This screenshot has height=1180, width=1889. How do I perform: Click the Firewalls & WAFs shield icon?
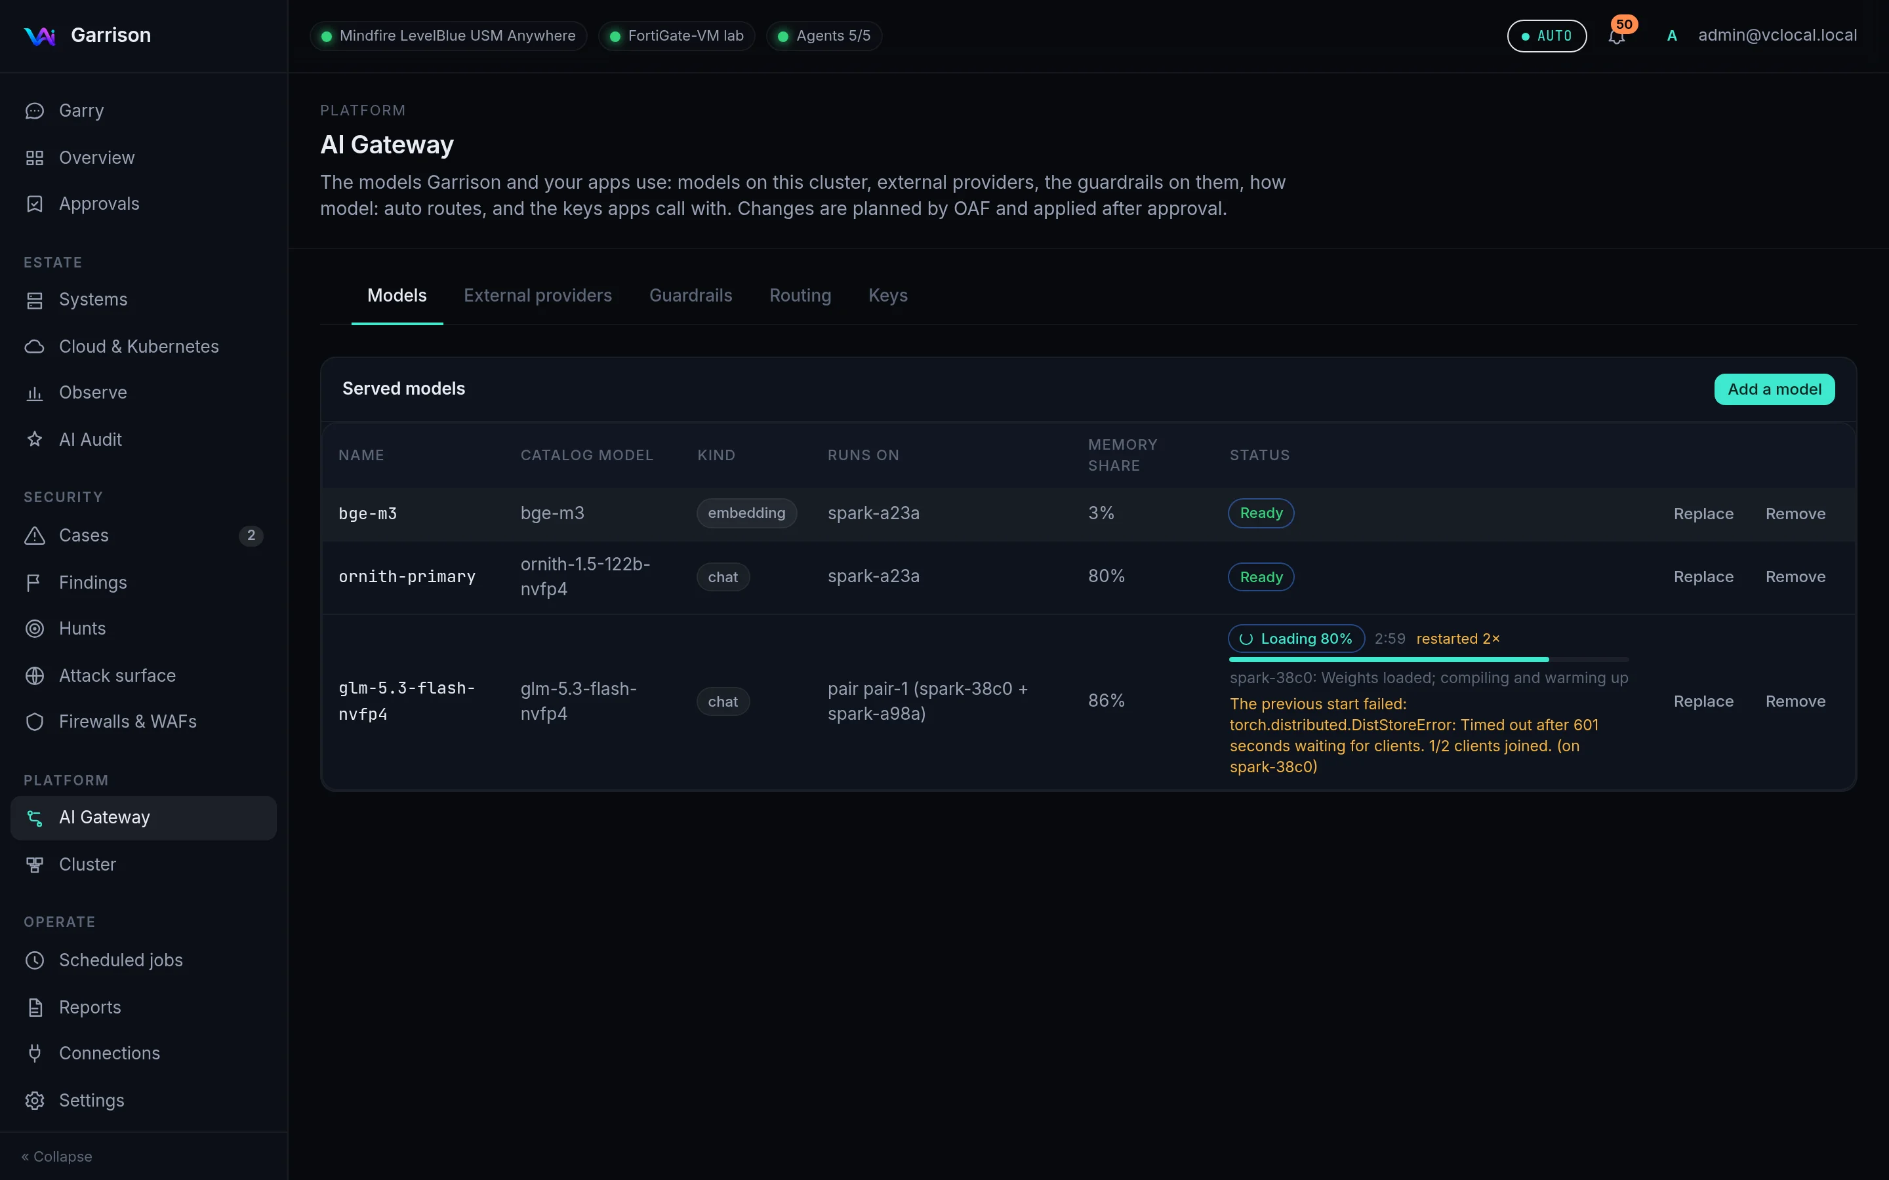pos(34,722)
